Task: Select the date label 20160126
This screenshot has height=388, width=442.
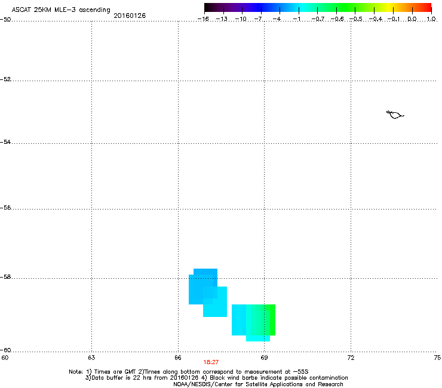Action: point(130,16)
